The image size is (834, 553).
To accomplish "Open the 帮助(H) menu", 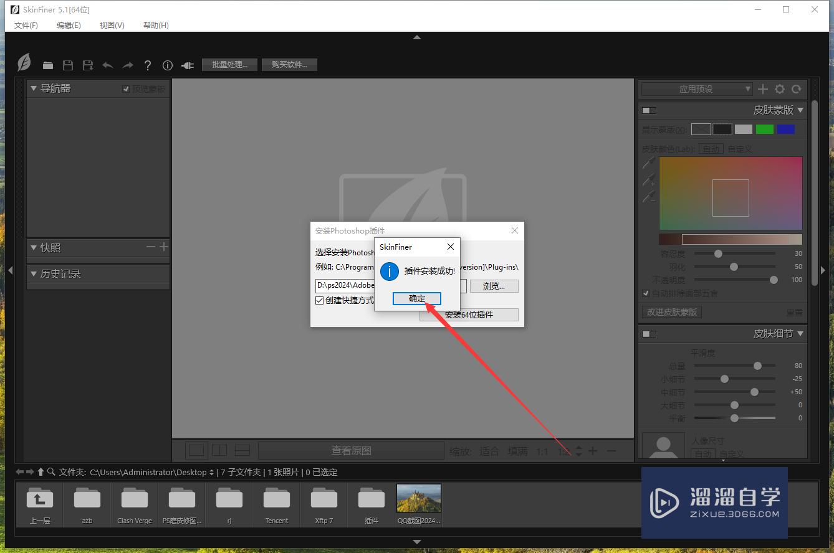I will [156, 25].
